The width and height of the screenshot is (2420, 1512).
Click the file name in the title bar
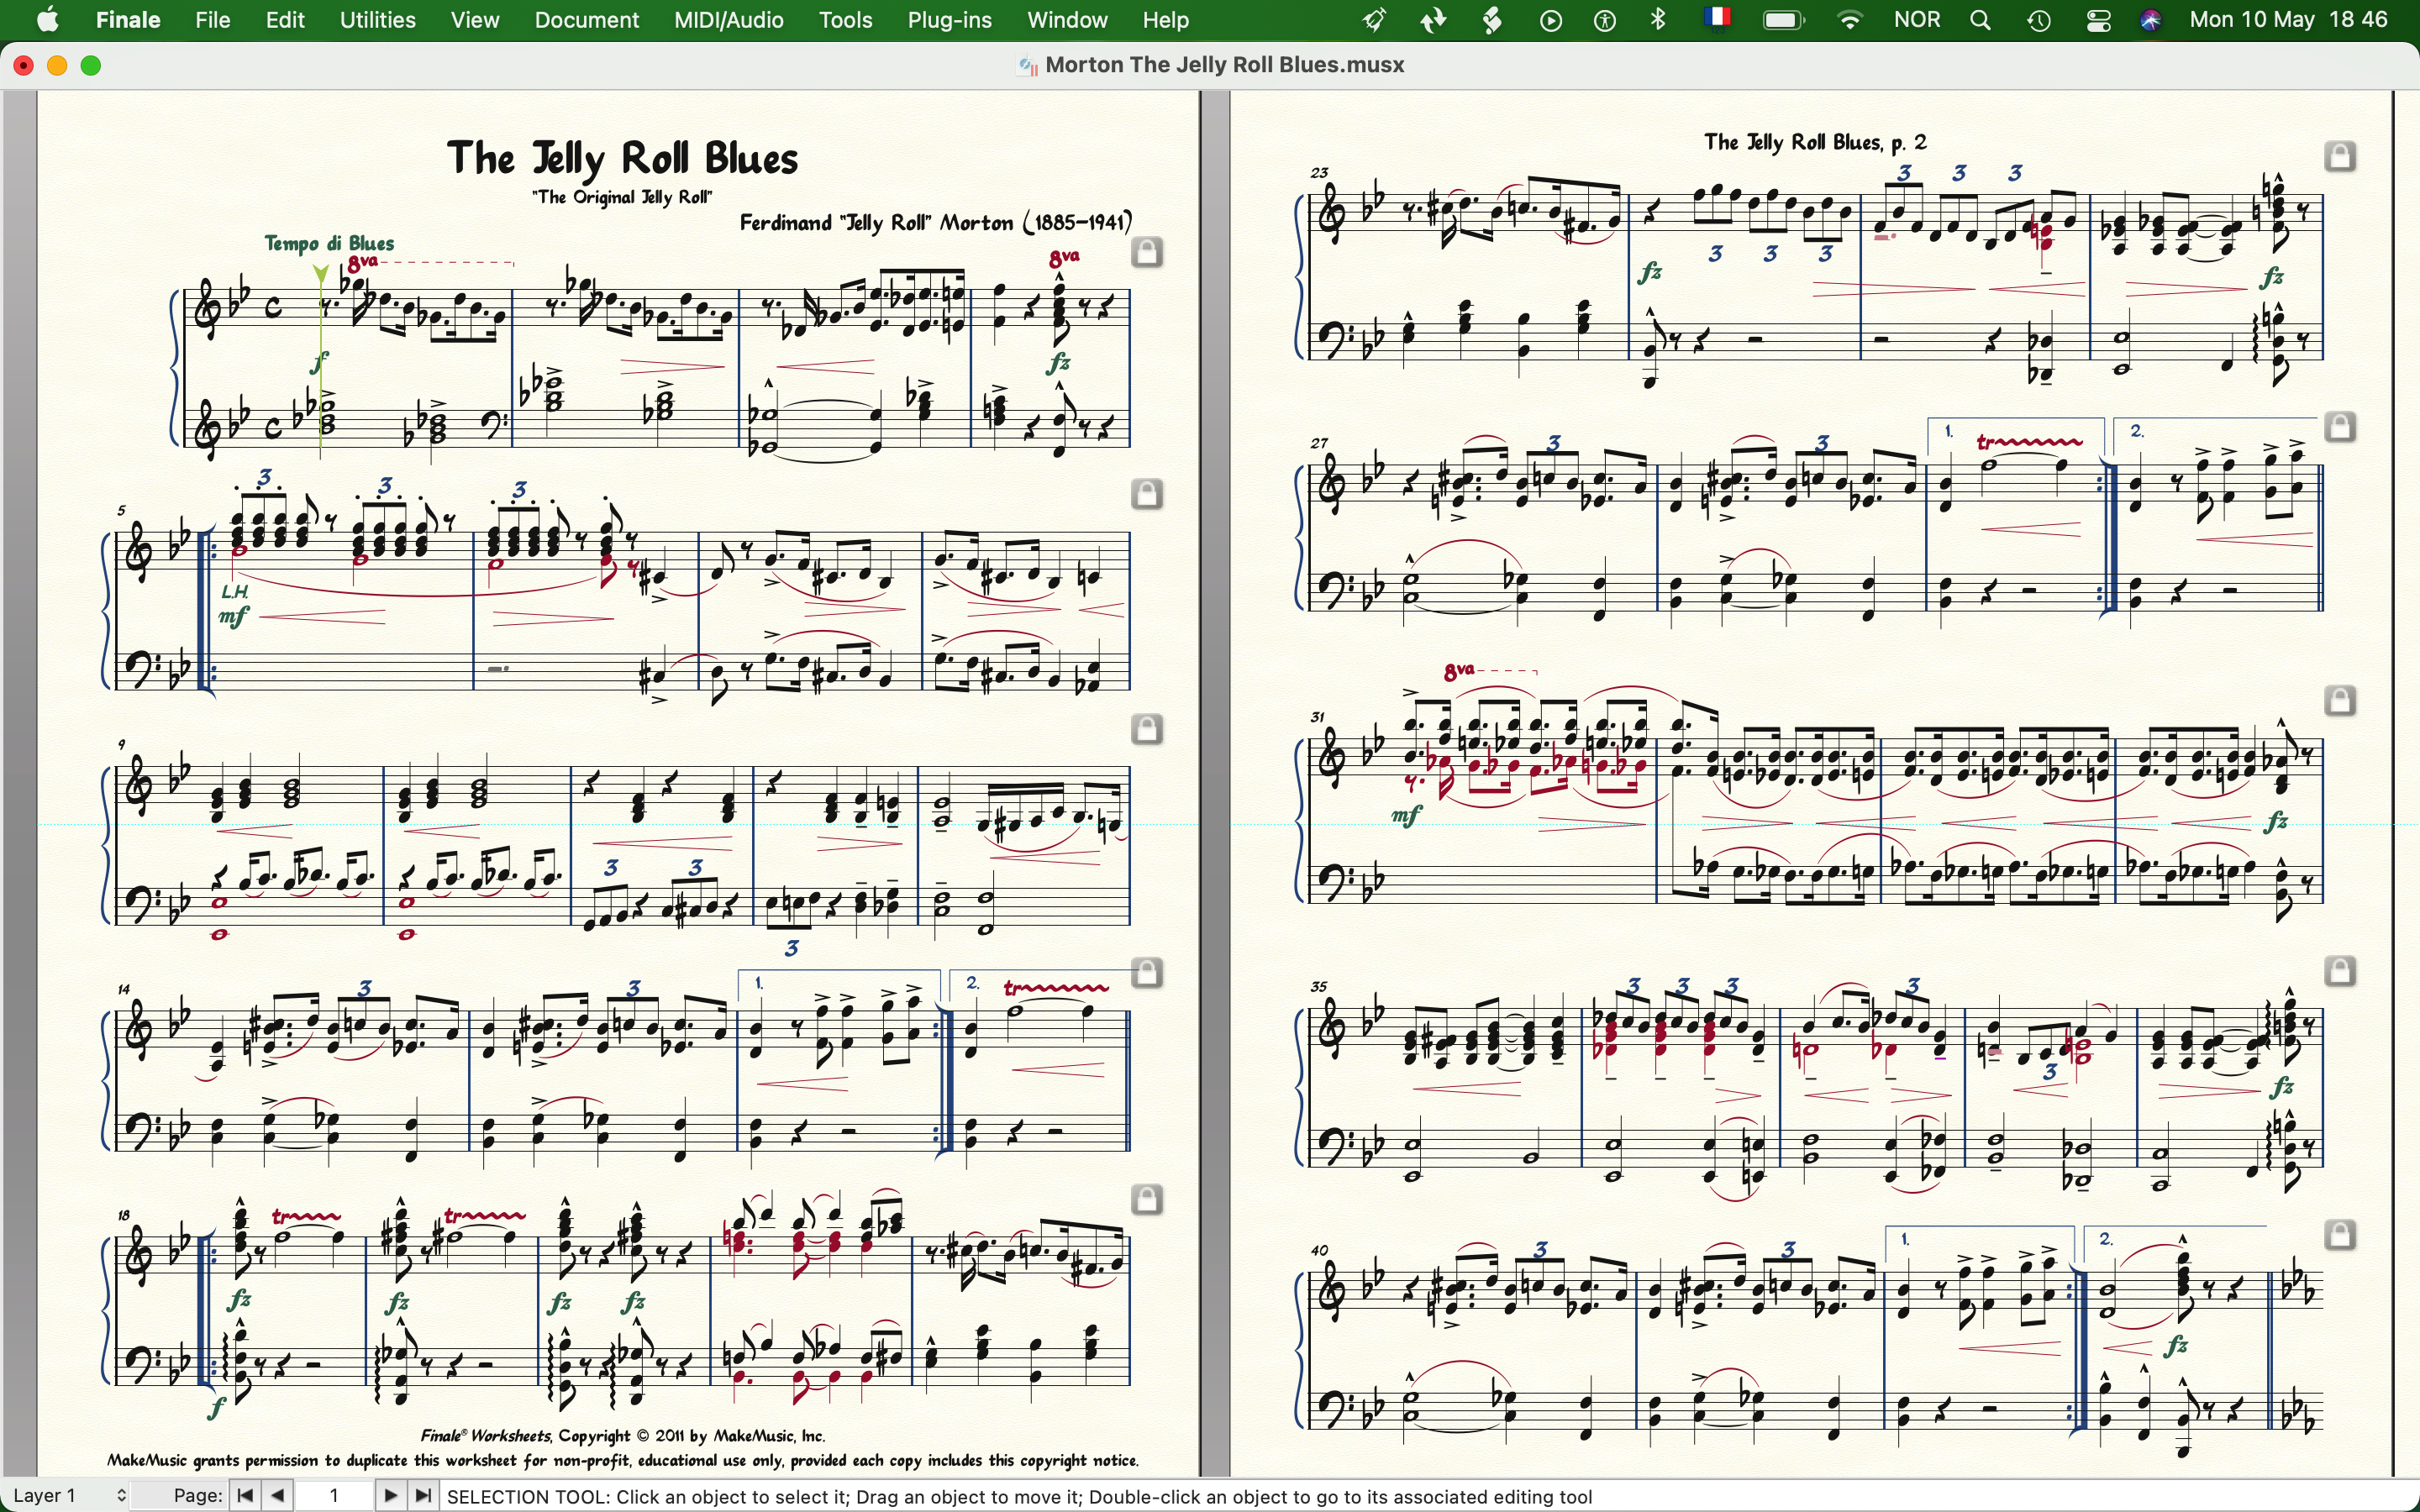click(x=1226, y=66)
